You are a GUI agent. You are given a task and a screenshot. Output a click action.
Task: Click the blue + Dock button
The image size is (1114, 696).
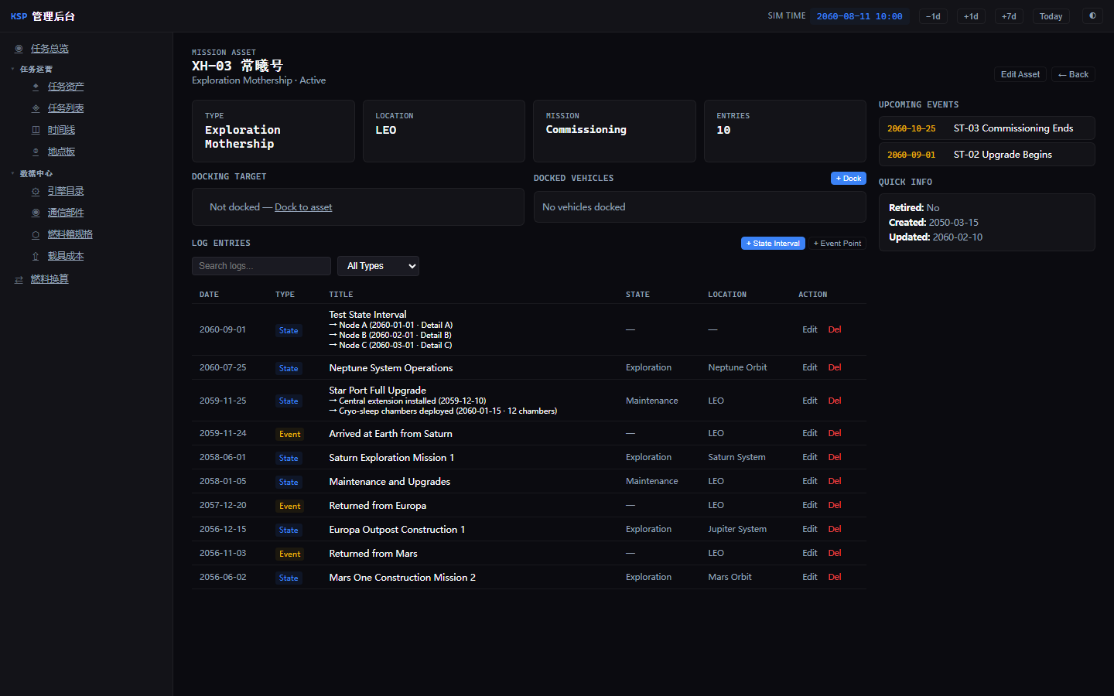click(x=849, y=179)
